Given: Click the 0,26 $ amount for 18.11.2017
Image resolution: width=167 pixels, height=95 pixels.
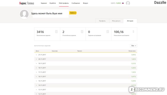Looking at the screenshot, I should pyautogui.click(x=133, y=68).
